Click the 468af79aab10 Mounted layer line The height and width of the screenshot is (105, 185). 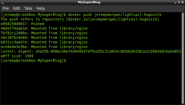[x=44, y=28]
